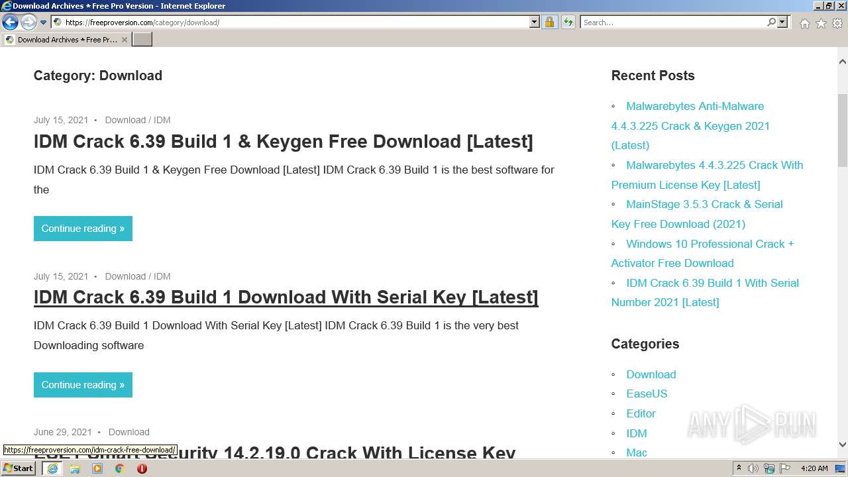Open IDM Crack 6.39 Keygen Free Download post
The height and width of the screenshot is (477, 848).
point(283,141)
